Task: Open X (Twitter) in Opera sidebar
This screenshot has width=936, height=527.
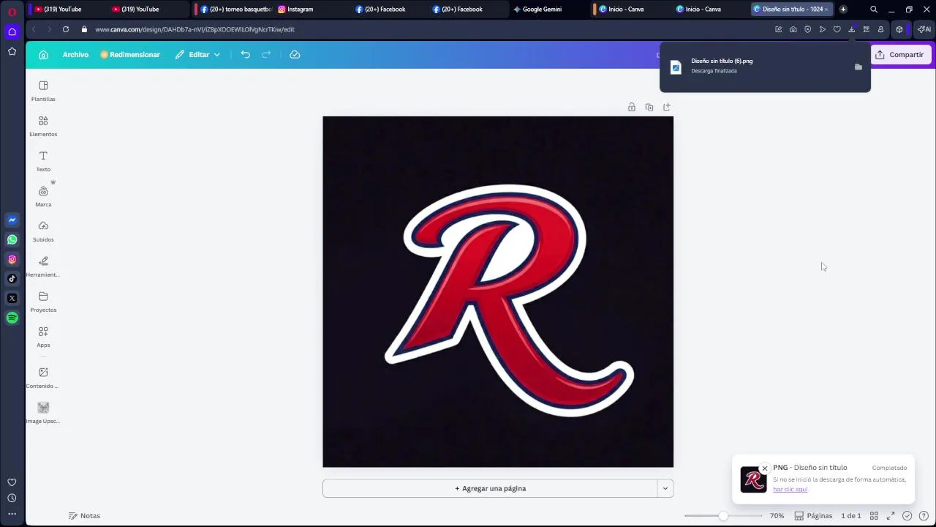Action: point(12,299)
